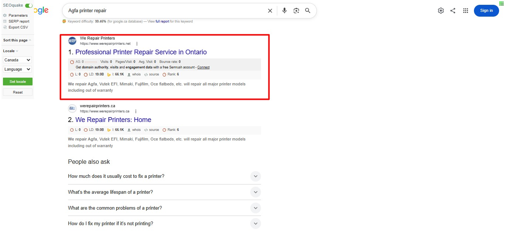Click the green SEOquake grid icon at top corner

[x=502, y=3]
